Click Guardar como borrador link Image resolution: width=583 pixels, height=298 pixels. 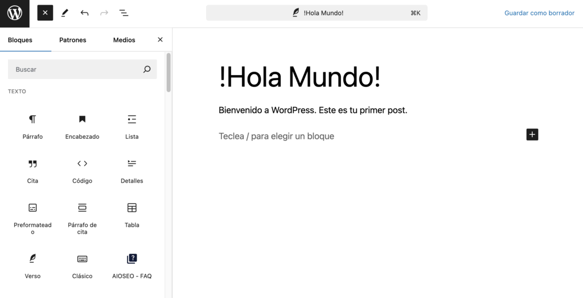click(539, 13)
